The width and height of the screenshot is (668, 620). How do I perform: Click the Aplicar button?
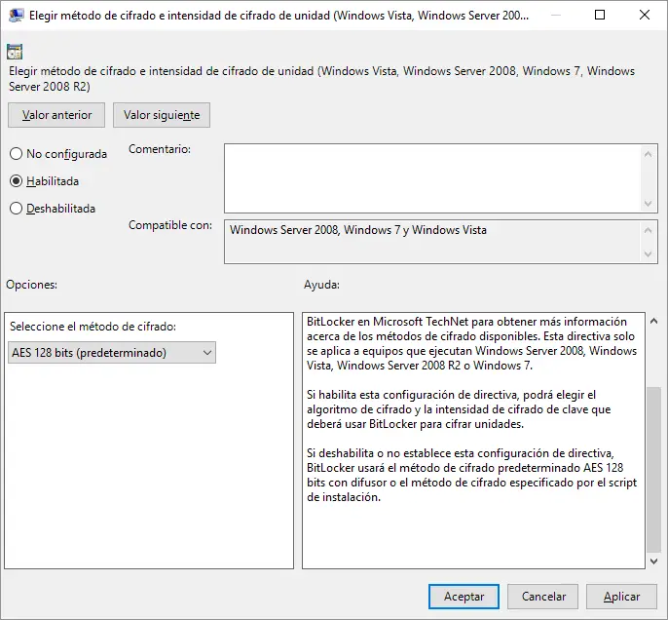point(621,597)
